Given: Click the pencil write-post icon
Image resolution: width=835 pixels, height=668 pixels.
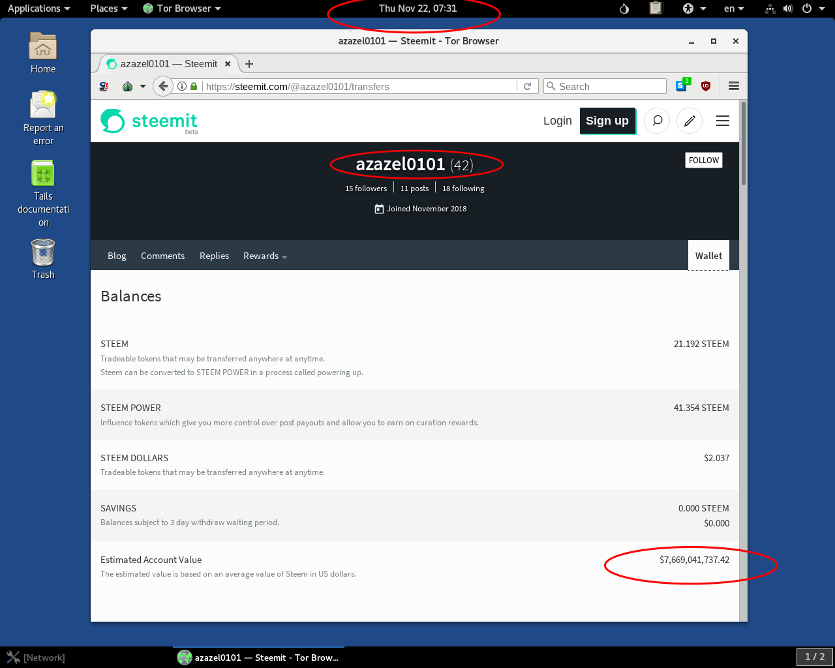Looking at the screenshot, I should click(690, 121).
